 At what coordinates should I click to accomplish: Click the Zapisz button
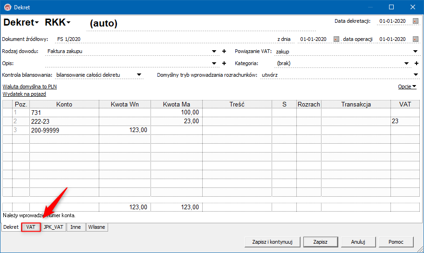pyautogui.click(x=321, y=242)
